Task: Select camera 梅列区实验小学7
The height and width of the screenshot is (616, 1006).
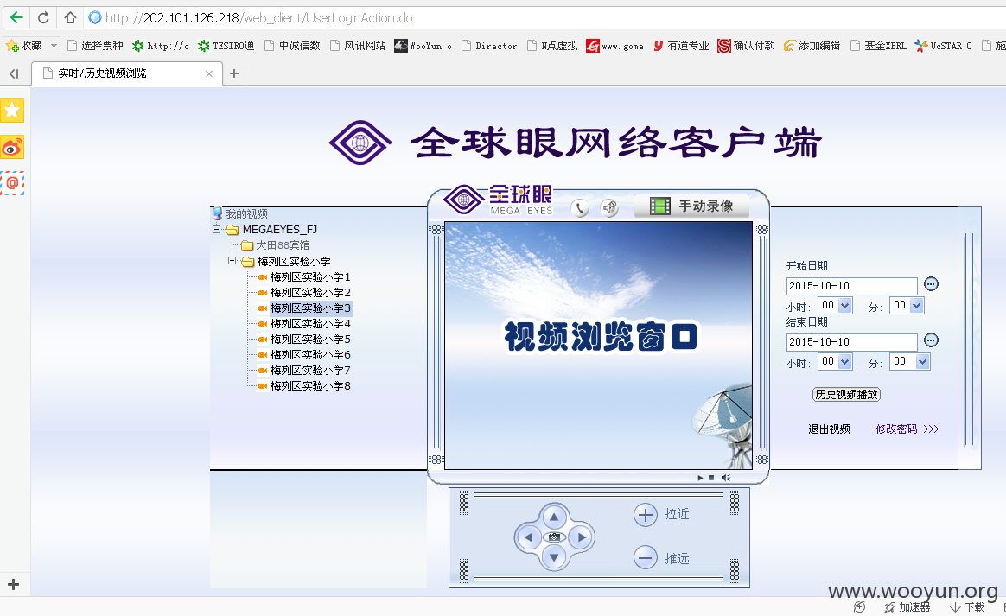Action: coord(310,371)
